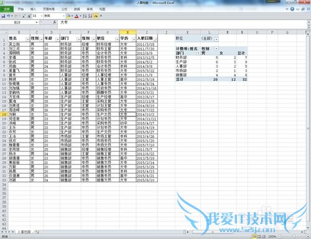Select the 人事档案 sheet tab

click(24, 232)
